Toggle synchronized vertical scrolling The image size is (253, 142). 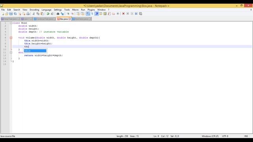(x=78, y=14)
